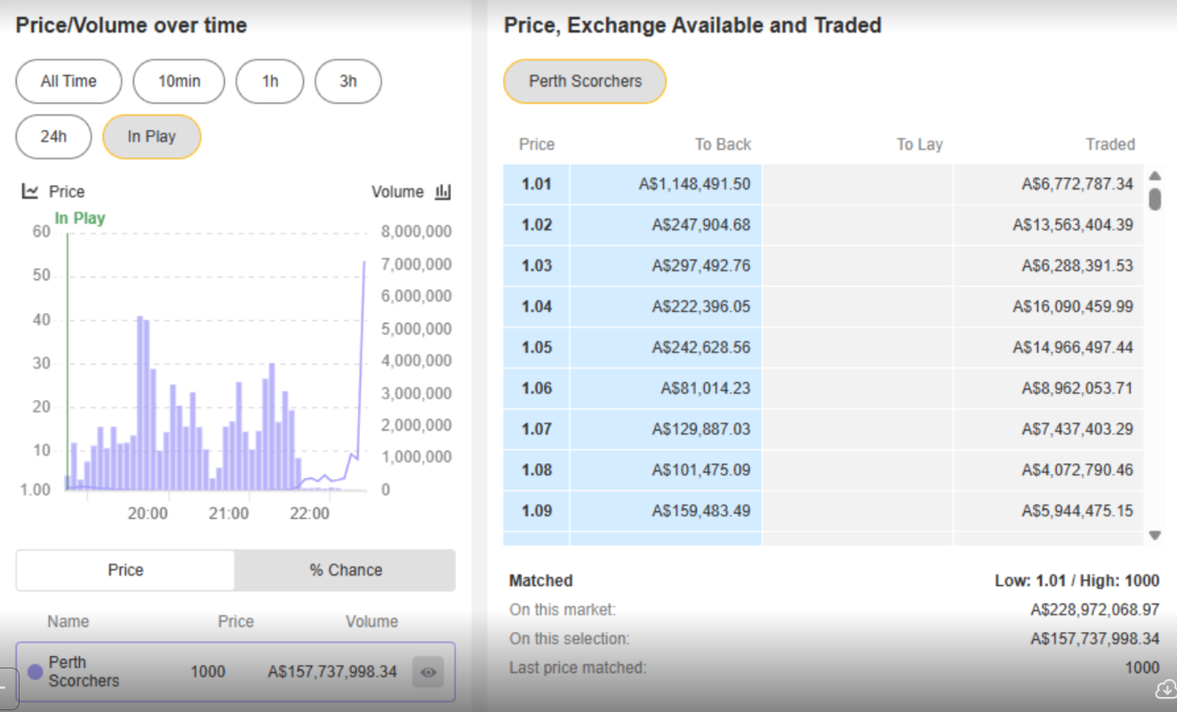This screenshot has height=712, width=1177.
Task: Click the line chart icon beside Price
Action: pos(30,191)
